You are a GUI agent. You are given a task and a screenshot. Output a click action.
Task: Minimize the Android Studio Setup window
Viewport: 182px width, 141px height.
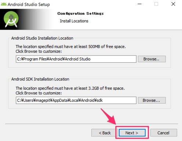coord(139,4)
